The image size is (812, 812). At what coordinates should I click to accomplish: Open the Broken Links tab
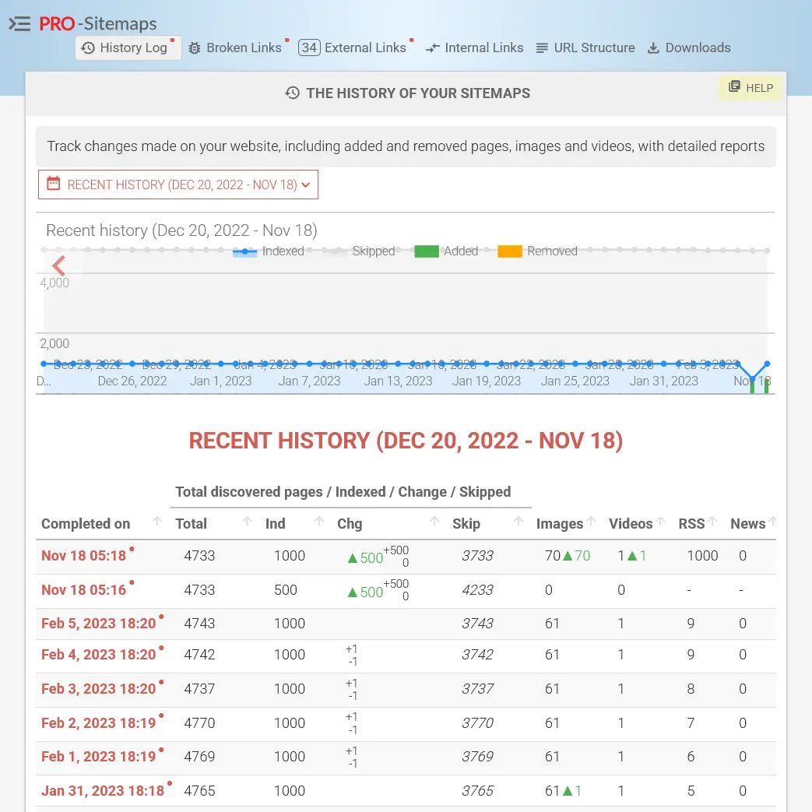point(235,48)
